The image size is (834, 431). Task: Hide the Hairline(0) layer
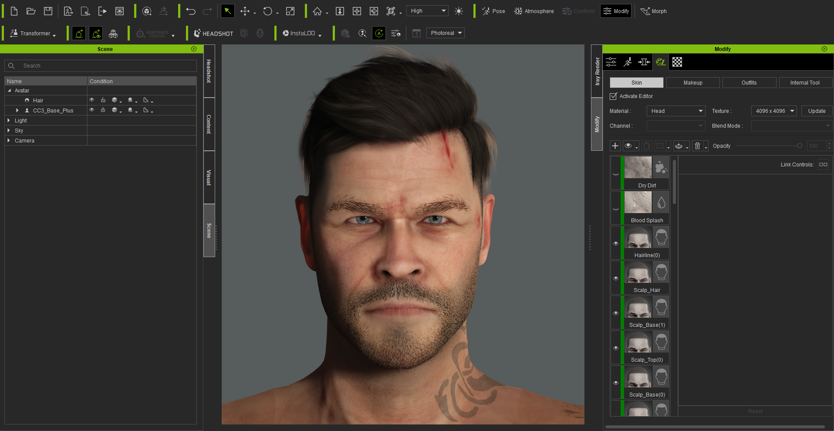[616, 243]
